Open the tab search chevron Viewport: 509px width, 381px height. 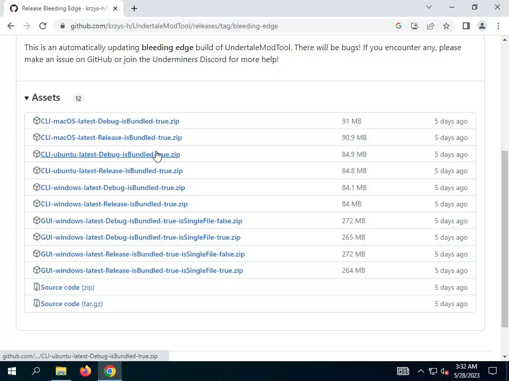click(429, 7)
